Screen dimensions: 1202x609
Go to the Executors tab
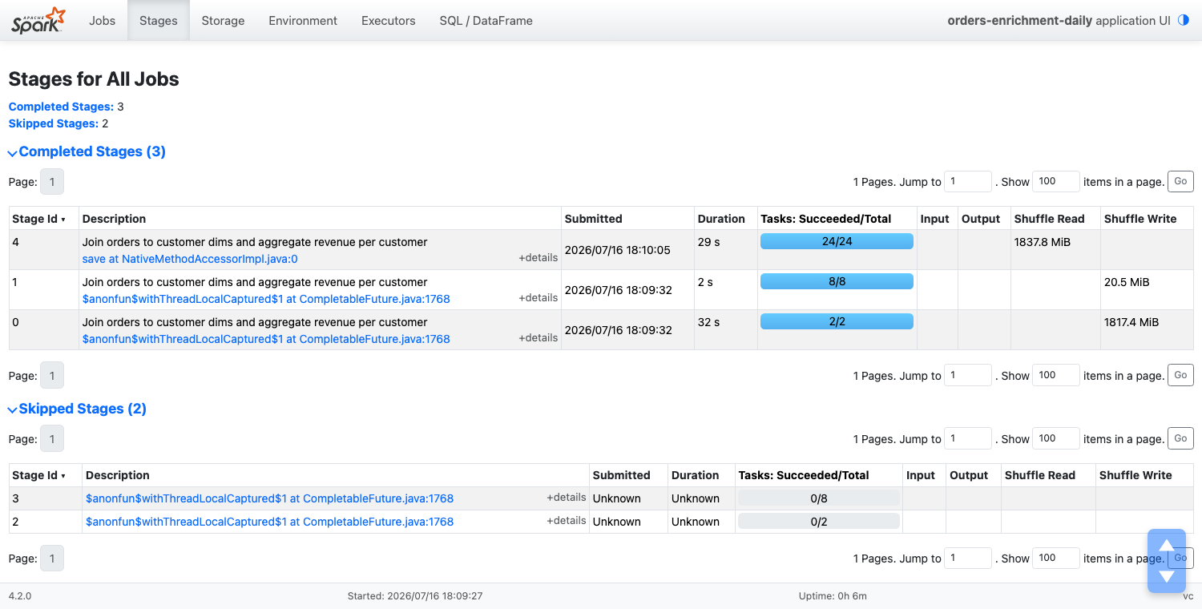click(x=388, y=21)
